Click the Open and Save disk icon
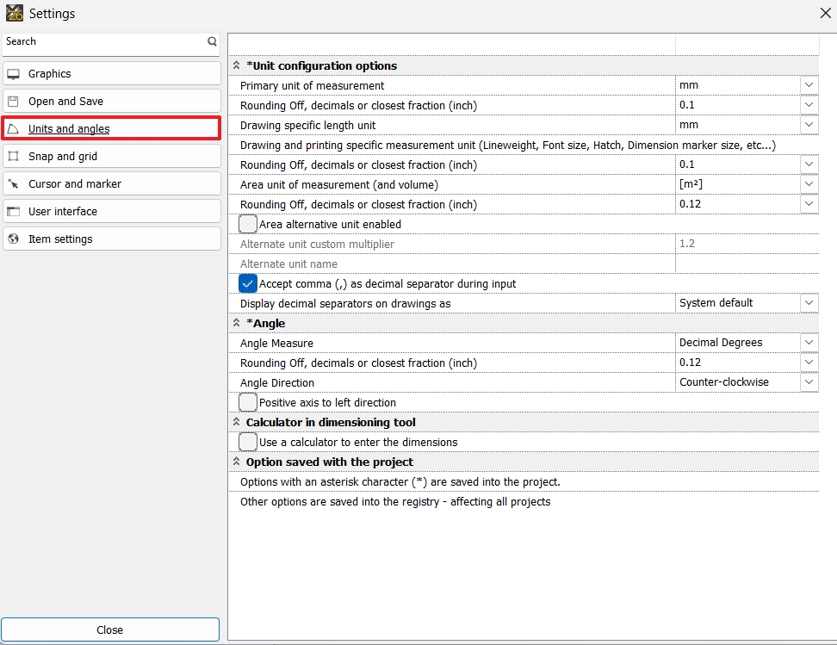Viewport: 837px width, 645px height. (13, 102)
